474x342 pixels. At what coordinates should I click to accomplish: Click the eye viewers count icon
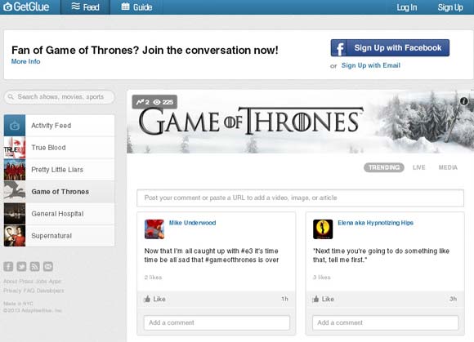point(157,102)
